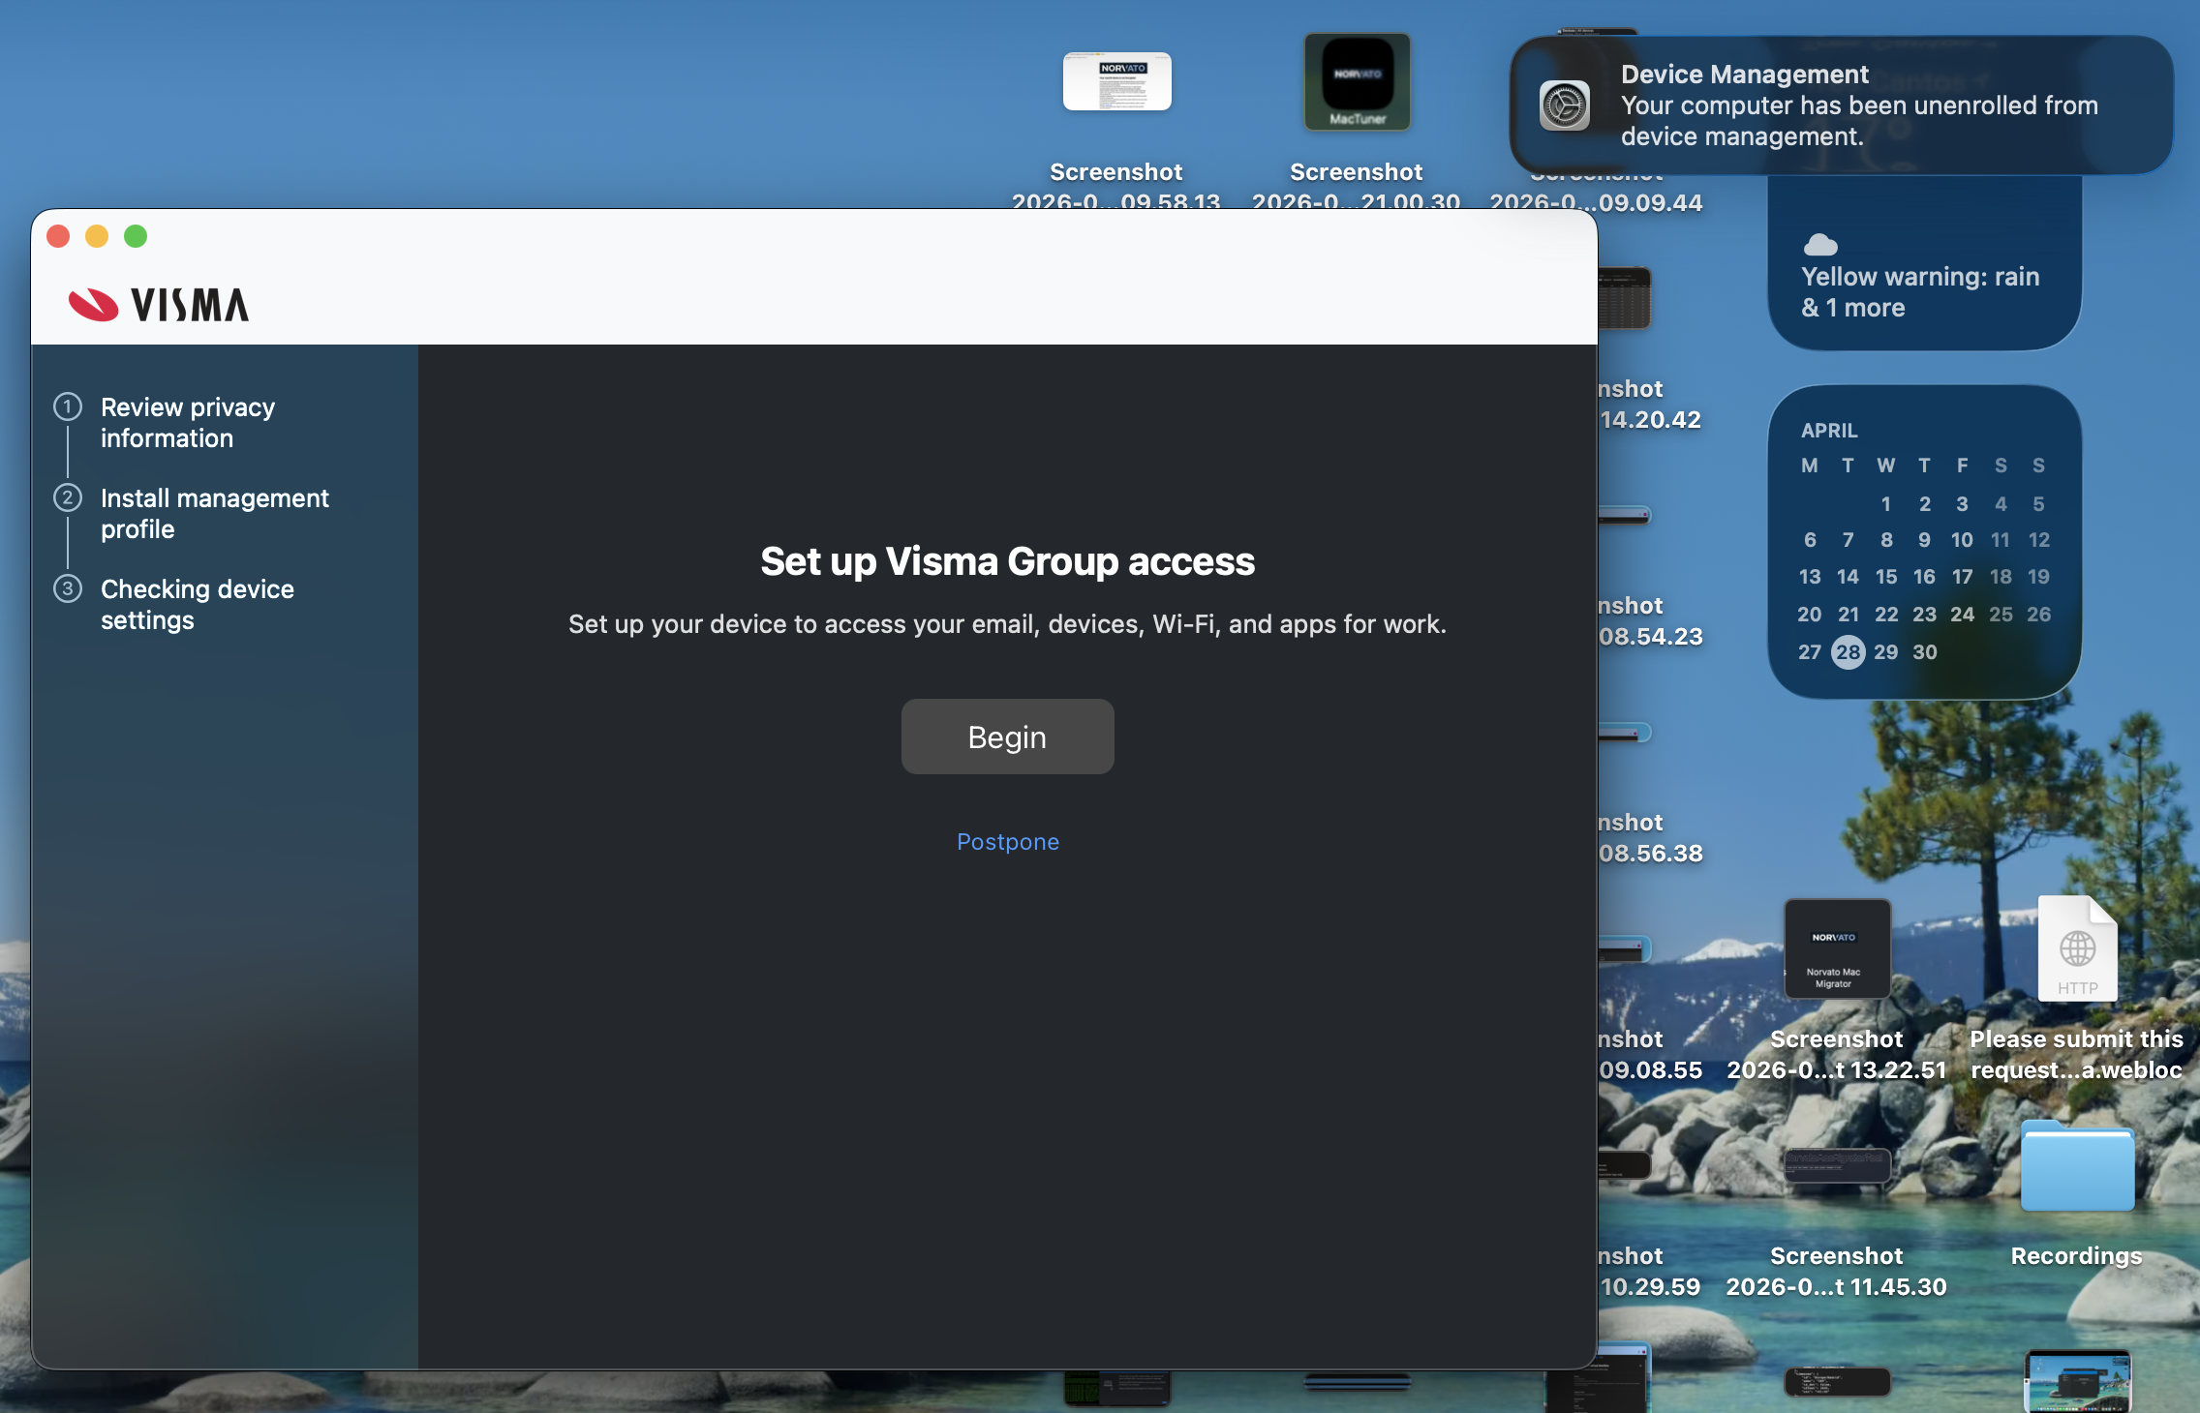
Task: Click the 'Screenshot 2026-0...t 13.22.51' file name
Action: [1837, 1055]
